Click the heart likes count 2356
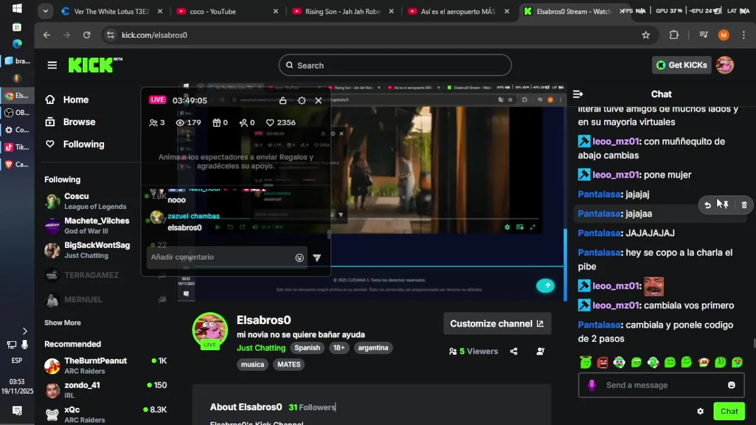The height and width of the screenshot is (425, 756). point(281,122)
